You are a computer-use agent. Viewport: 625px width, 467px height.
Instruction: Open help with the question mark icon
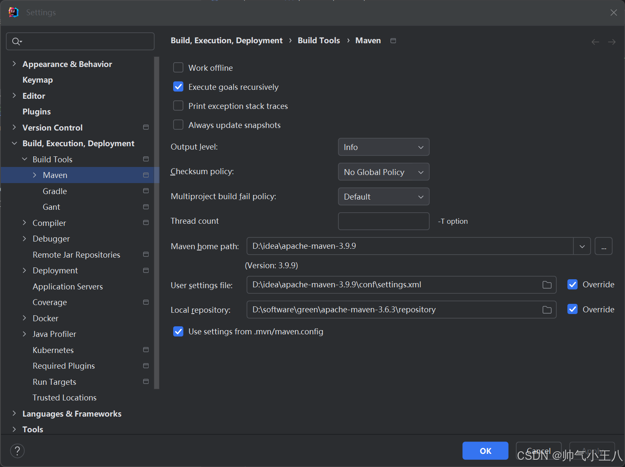click(17, 451)
